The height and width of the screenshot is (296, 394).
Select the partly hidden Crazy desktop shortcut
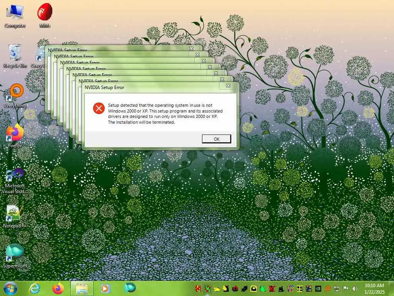(x=38, y=57)
